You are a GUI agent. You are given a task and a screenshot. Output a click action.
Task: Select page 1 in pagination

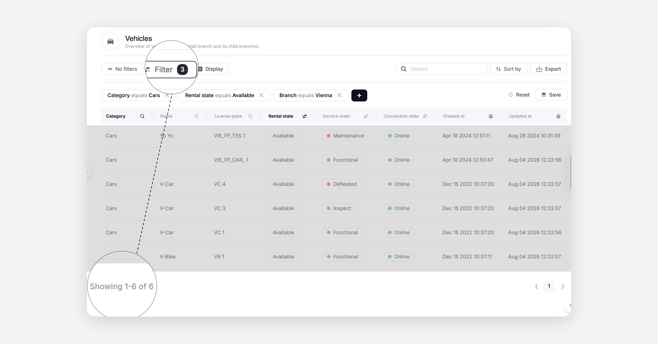(x=549, y=286)
